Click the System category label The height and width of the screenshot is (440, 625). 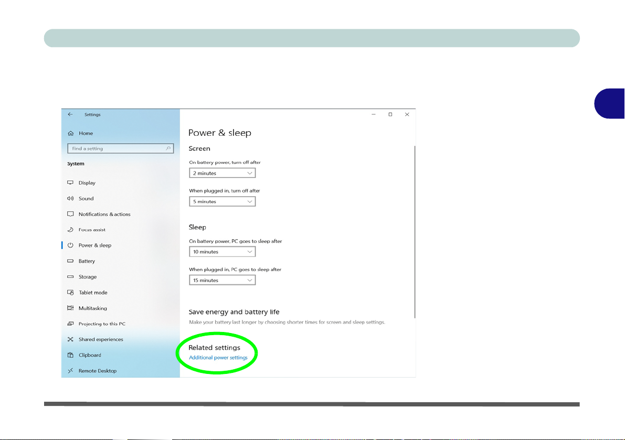pyautogui.click(x=76, y=164)
